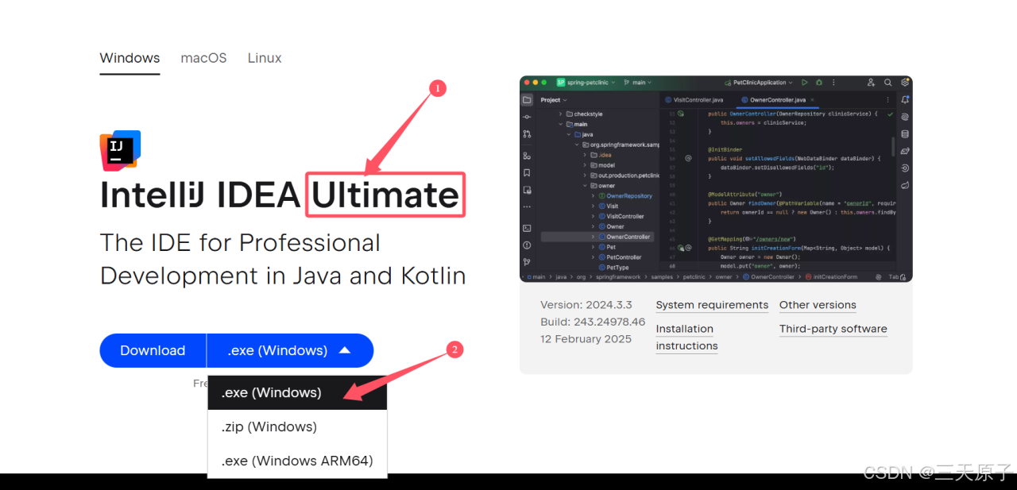1017x490 pixels.
Task: Click the Git branch icon at sidebar bottom
Action: (x=527, y=261)
